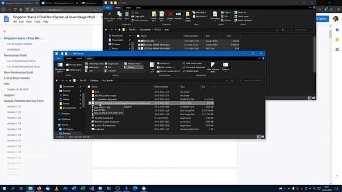342x192 pixels.
Task: Open Share tab in KH2 Rando window
Action: click(x=79, y=59)
